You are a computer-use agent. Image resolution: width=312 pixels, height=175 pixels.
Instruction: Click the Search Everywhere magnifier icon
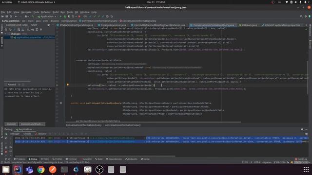click(301, 17)
